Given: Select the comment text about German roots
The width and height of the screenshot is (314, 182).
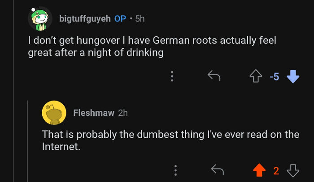Looking at the screenshot, I should click(152, 47).
